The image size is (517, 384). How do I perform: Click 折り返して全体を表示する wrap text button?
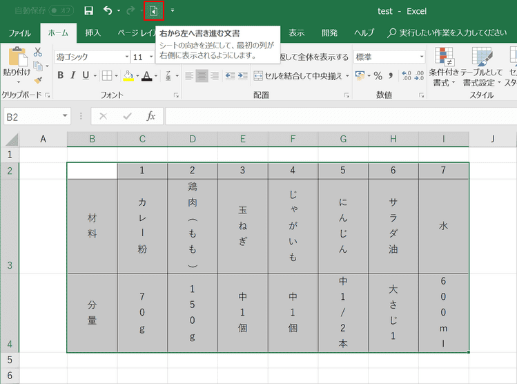tap(313, 57)
